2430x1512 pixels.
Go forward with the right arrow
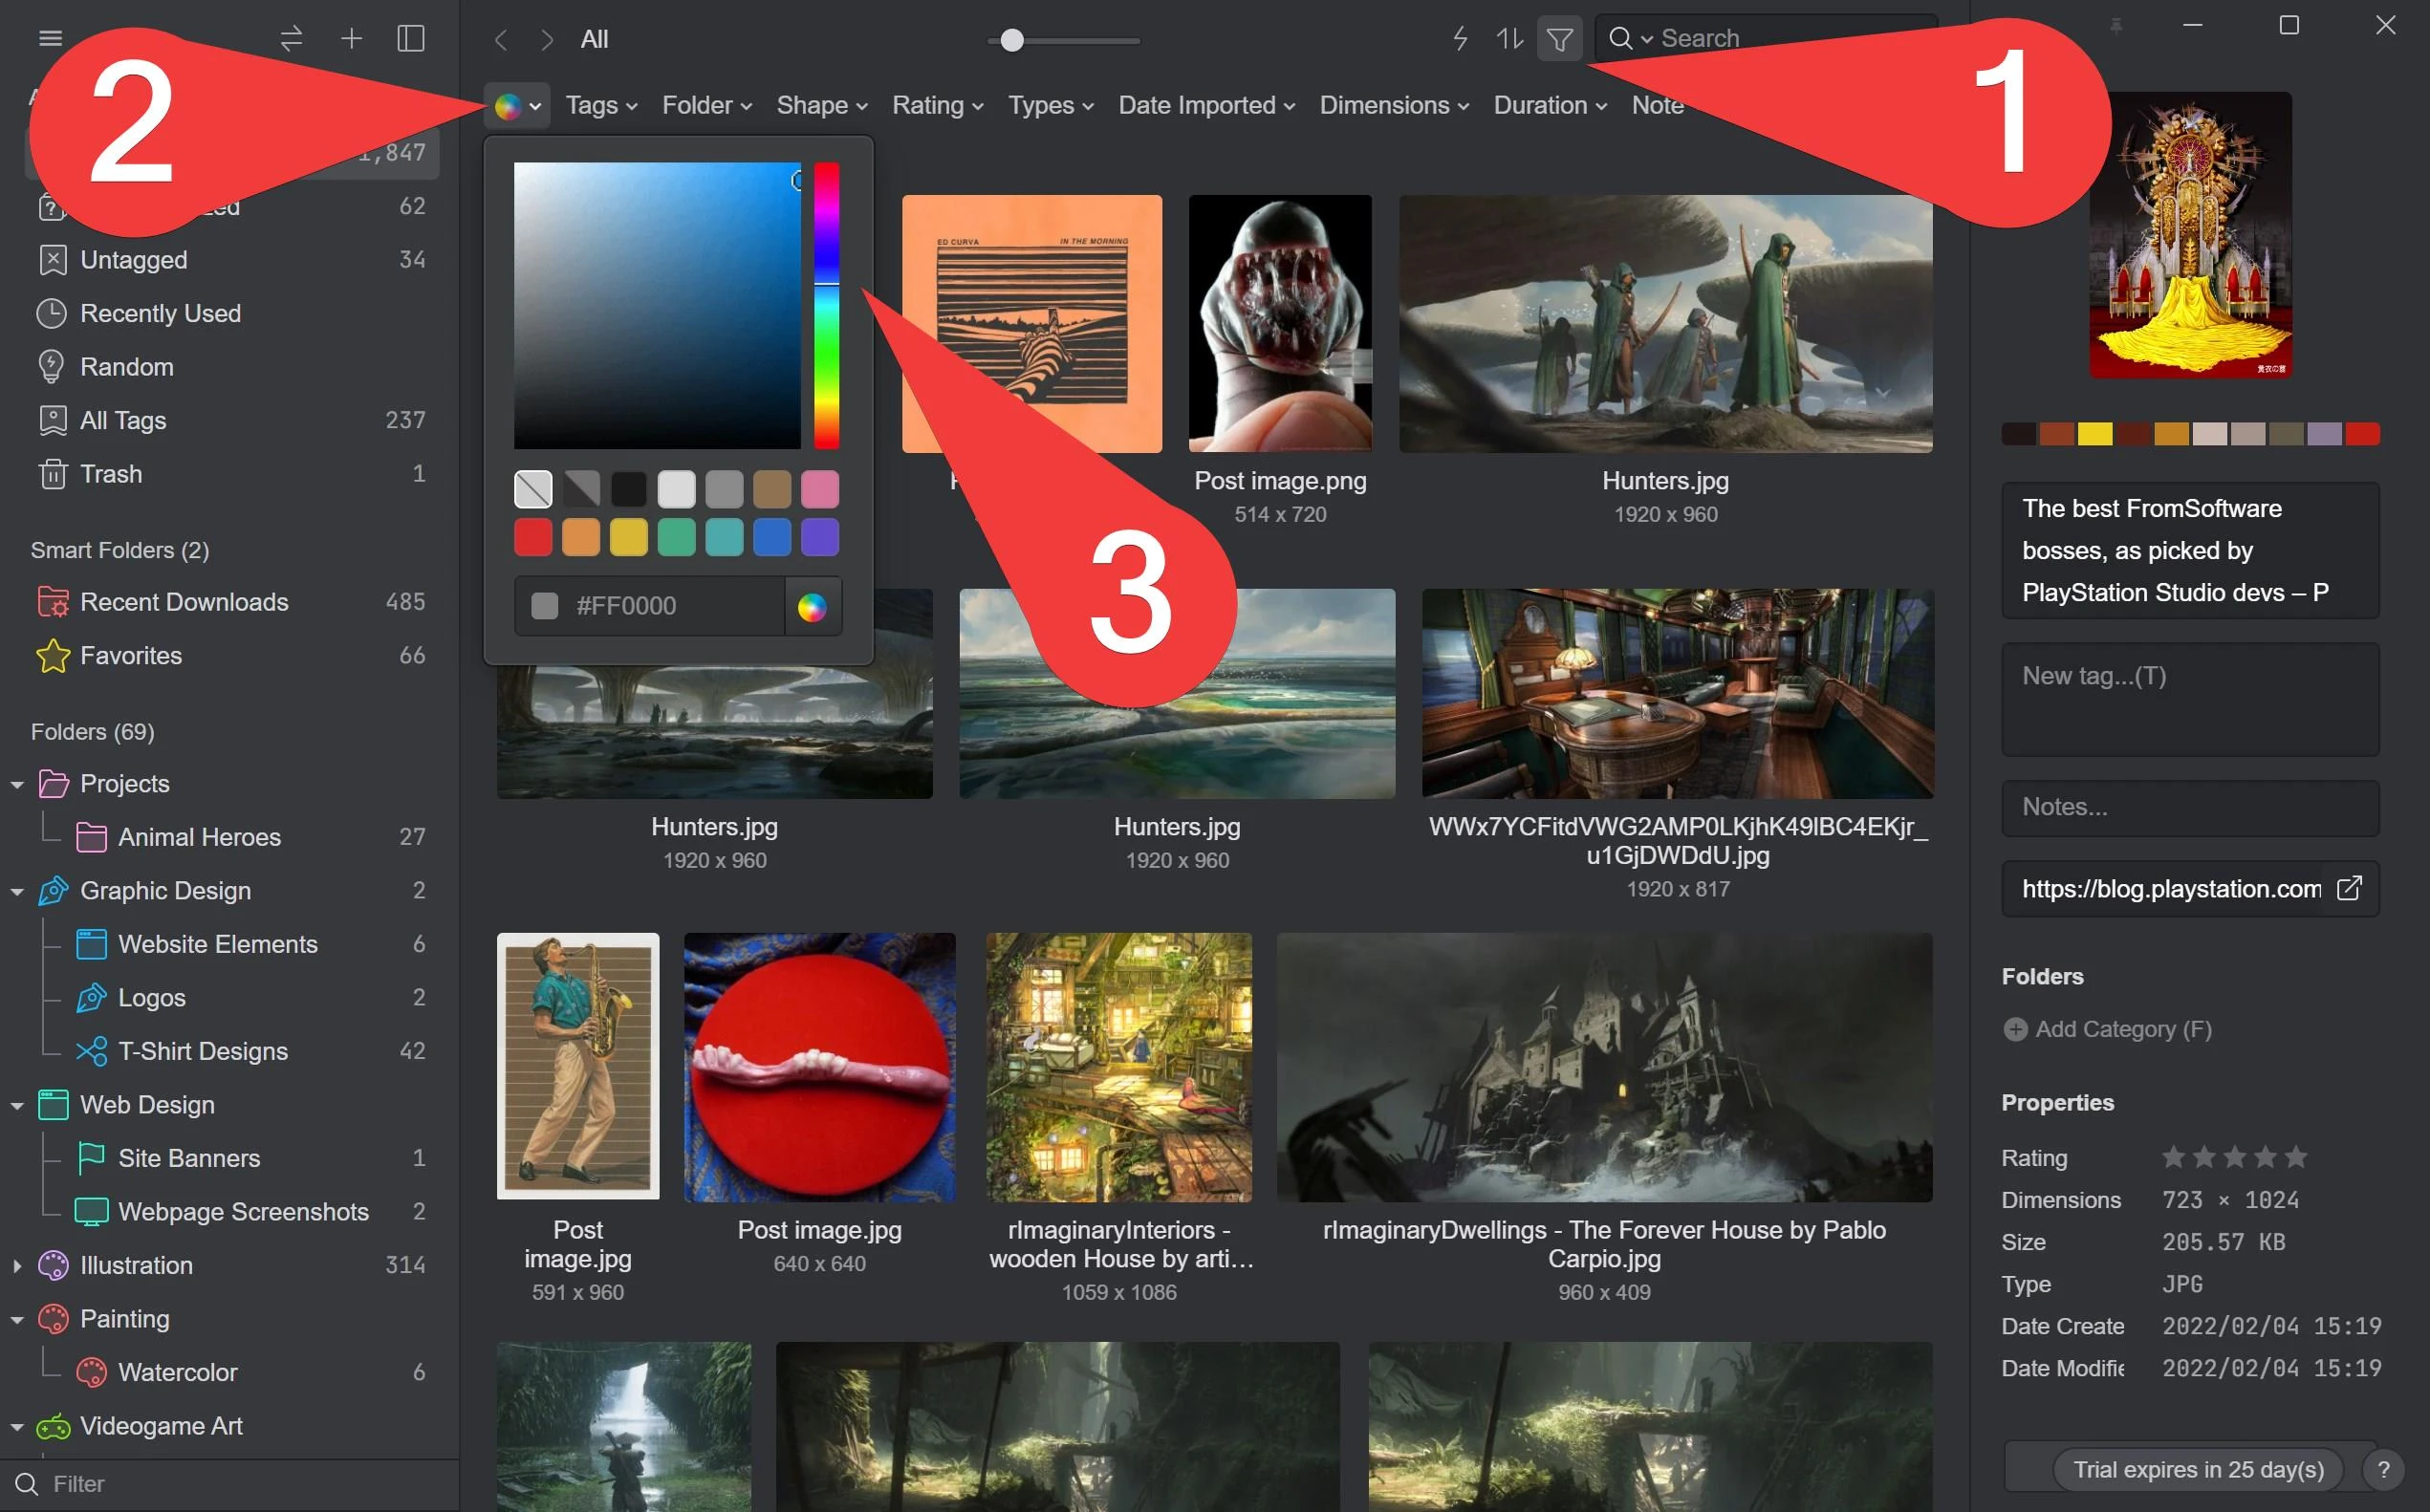click(x=546, y=40)
